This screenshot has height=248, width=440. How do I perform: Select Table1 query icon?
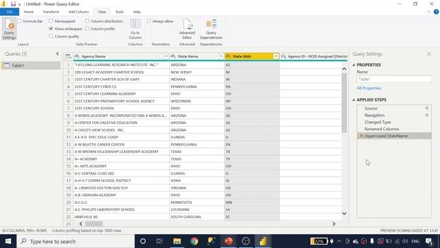point(7,65)
